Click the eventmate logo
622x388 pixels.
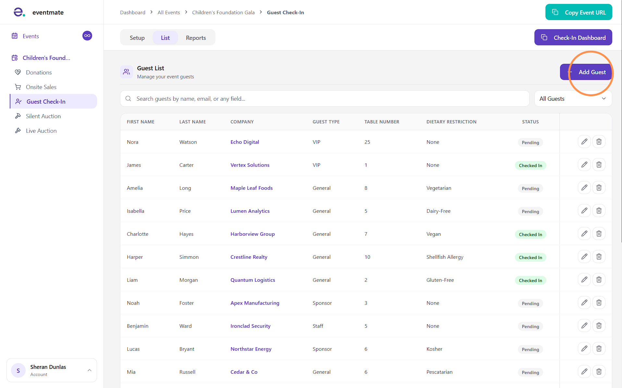click(x=38, y=12)
